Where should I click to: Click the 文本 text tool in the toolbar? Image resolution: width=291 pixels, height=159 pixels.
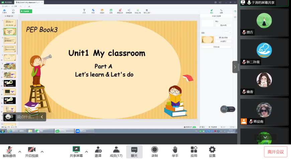click(84, 11)
